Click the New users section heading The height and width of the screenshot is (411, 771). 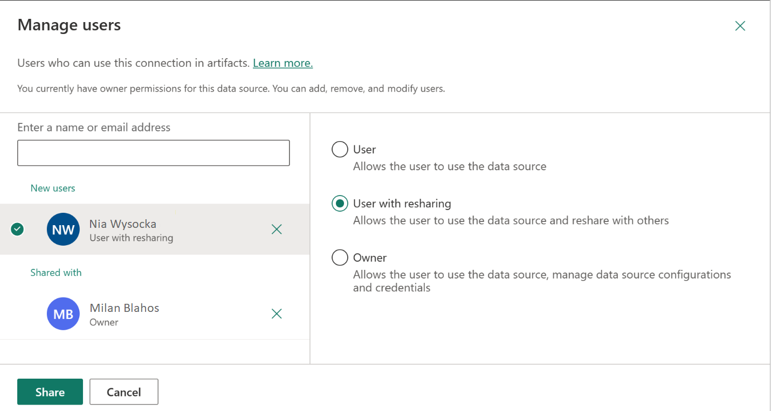[x=53, y=188]
